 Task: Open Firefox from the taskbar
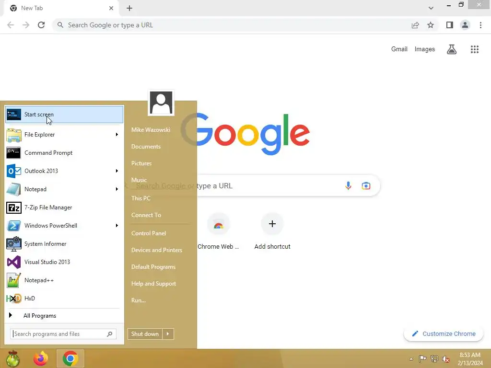pyautogui.click(x=41, y=358)
